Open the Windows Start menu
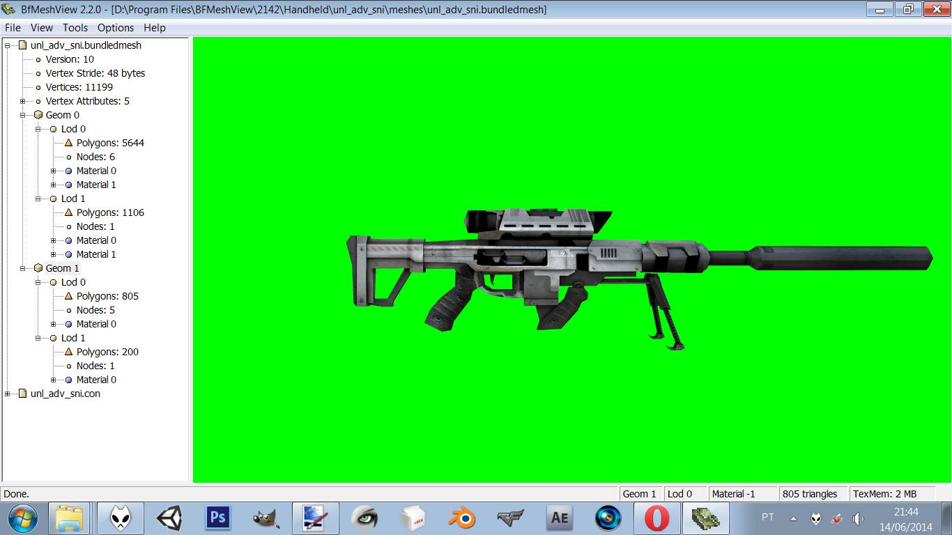The image size is (952, 535). [x=23, y=518]
